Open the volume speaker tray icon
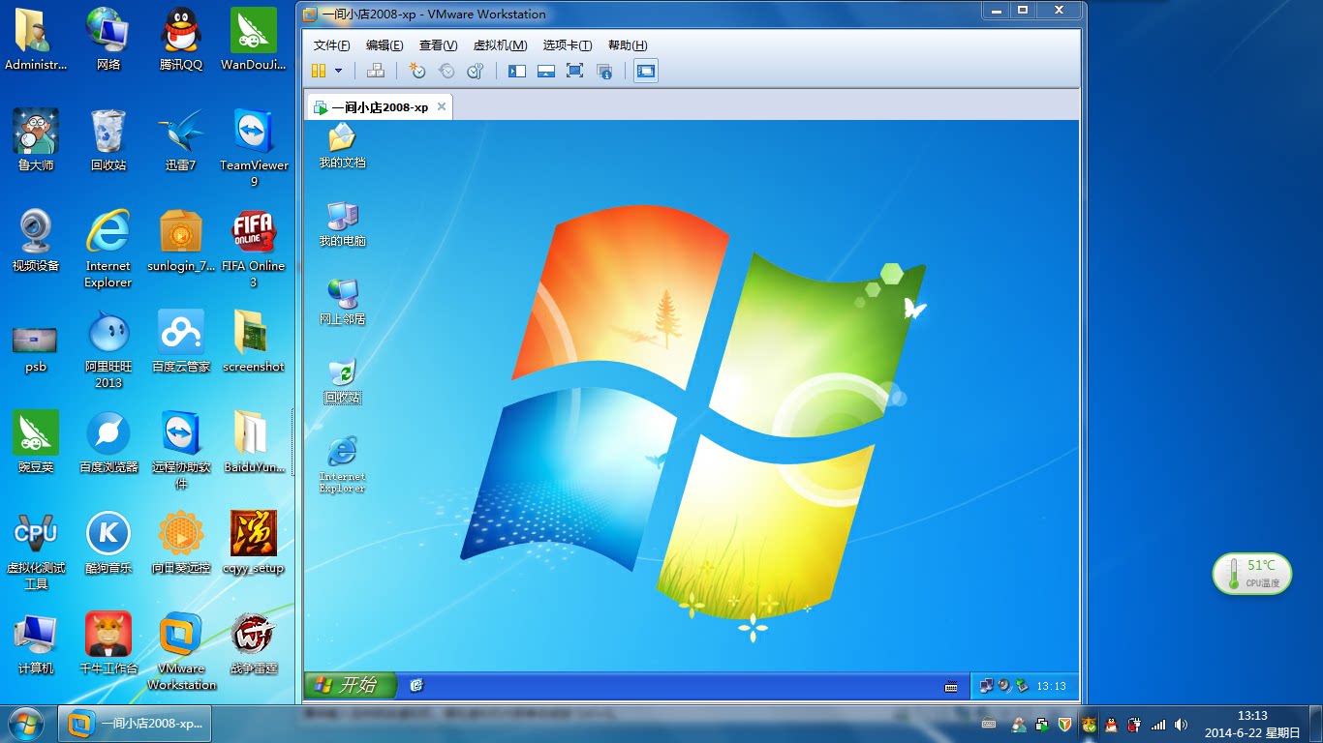 (1181, 724)
